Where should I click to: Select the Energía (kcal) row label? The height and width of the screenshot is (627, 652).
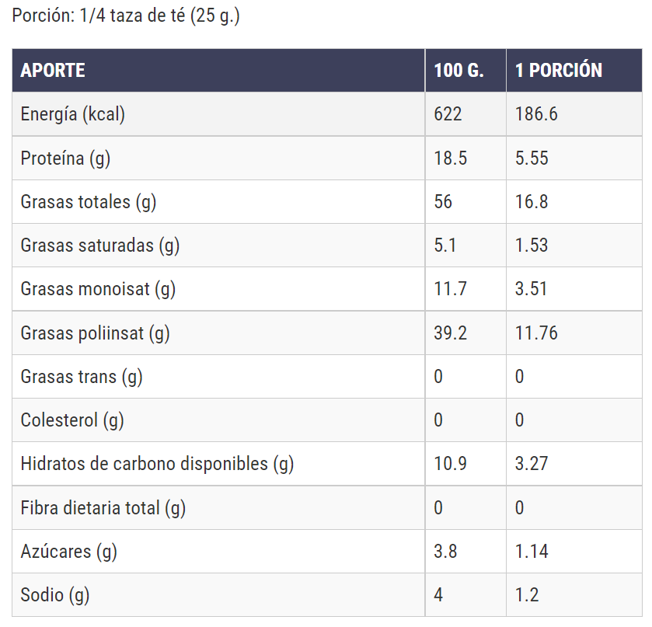click(x=73, y=114)
